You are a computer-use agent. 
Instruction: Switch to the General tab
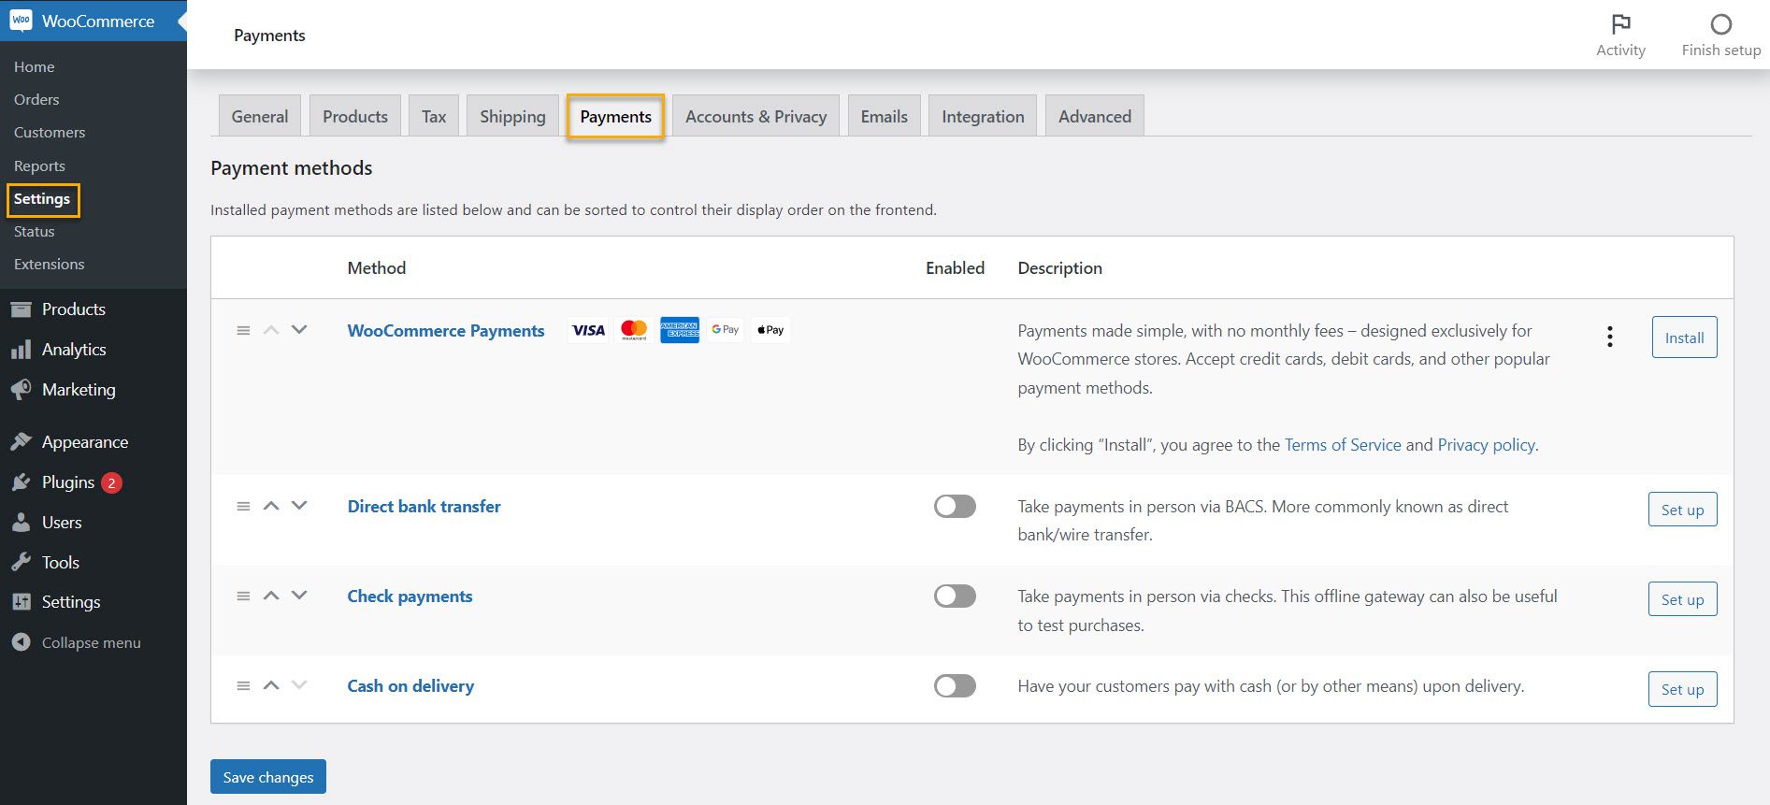point(260,116)
